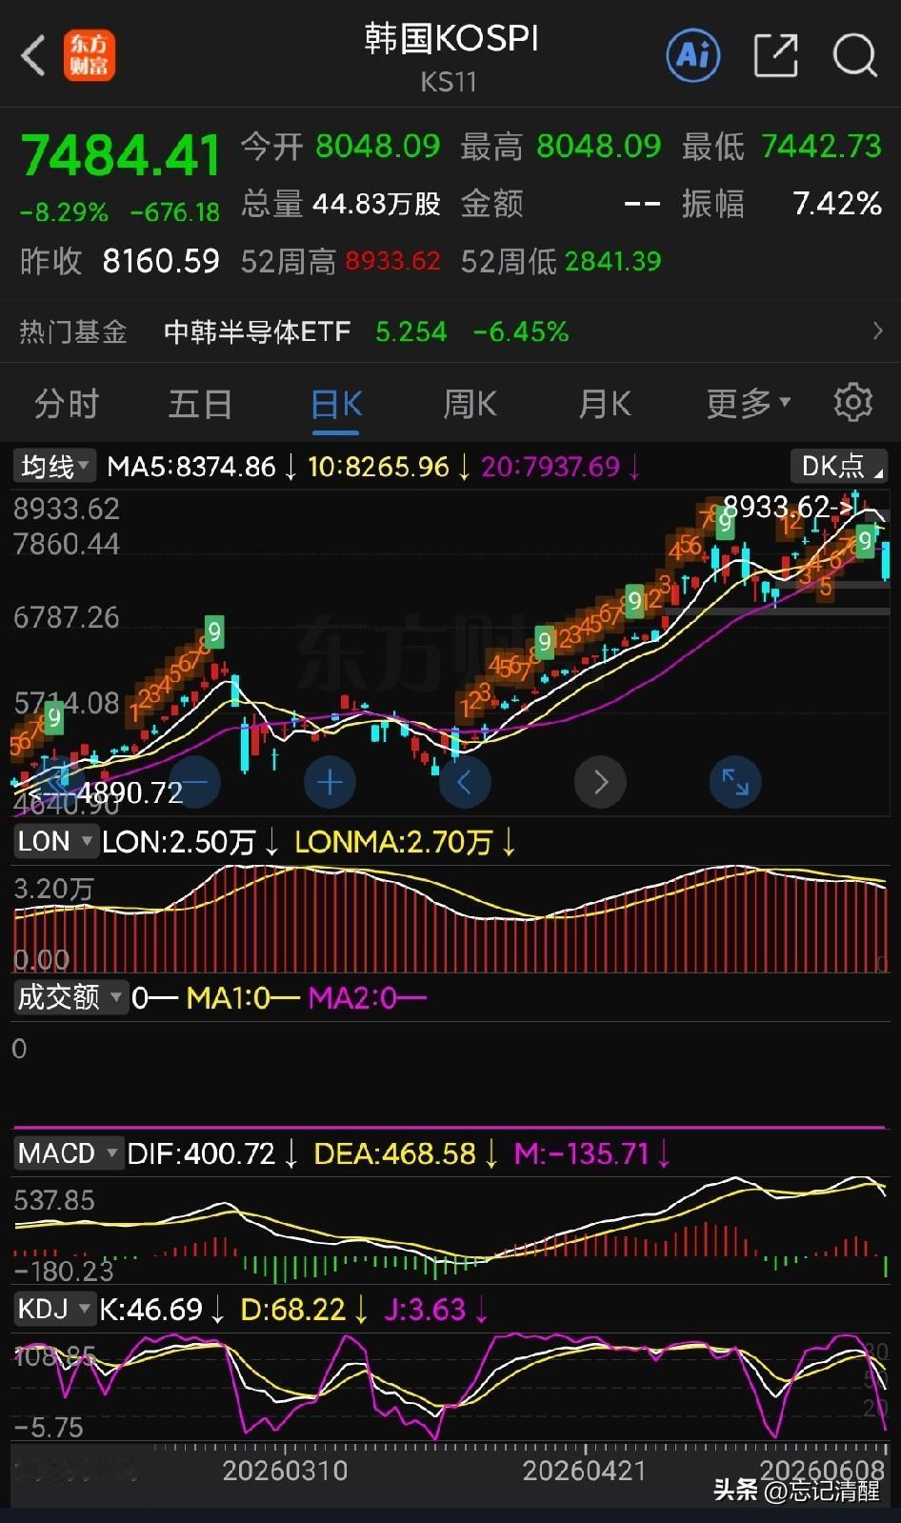Toggle the DK点 option
The image size is (901, 1523).
[x=838, y=466]
